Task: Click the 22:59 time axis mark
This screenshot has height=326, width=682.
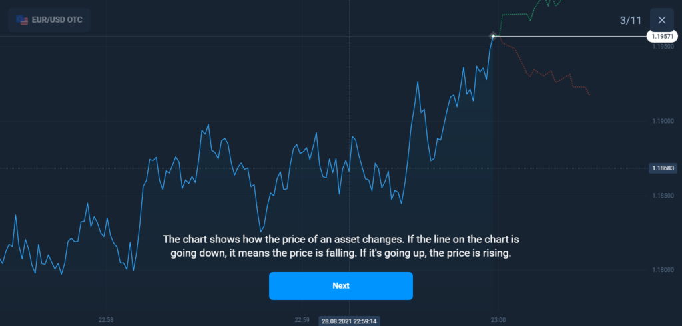Action: click(302, 320)
